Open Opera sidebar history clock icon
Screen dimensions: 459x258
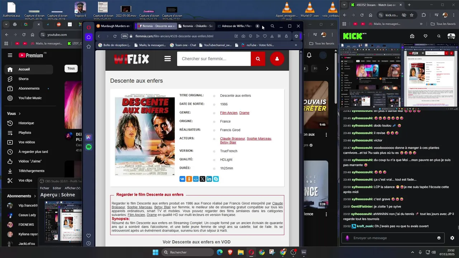click(x=89, y=243)
